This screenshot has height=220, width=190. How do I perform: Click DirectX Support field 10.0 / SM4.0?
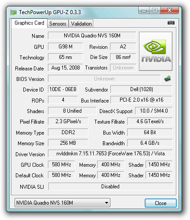click(153, 111)
